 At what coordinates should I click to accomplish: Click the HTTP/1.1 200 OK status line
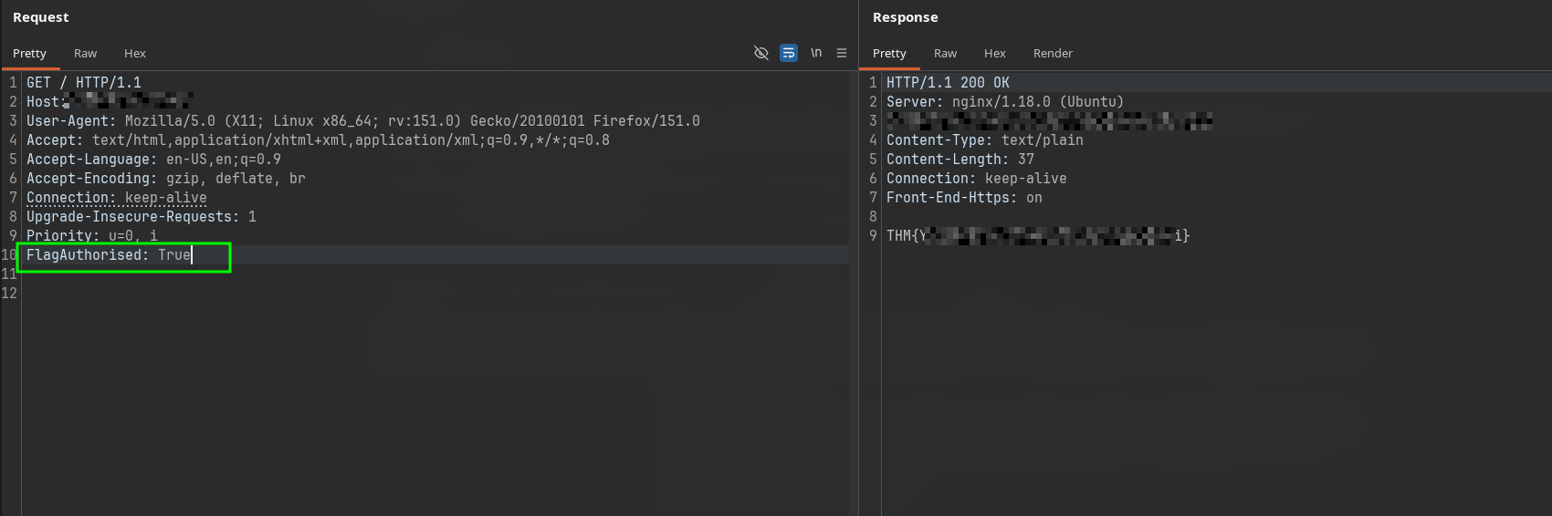(948, 82)
